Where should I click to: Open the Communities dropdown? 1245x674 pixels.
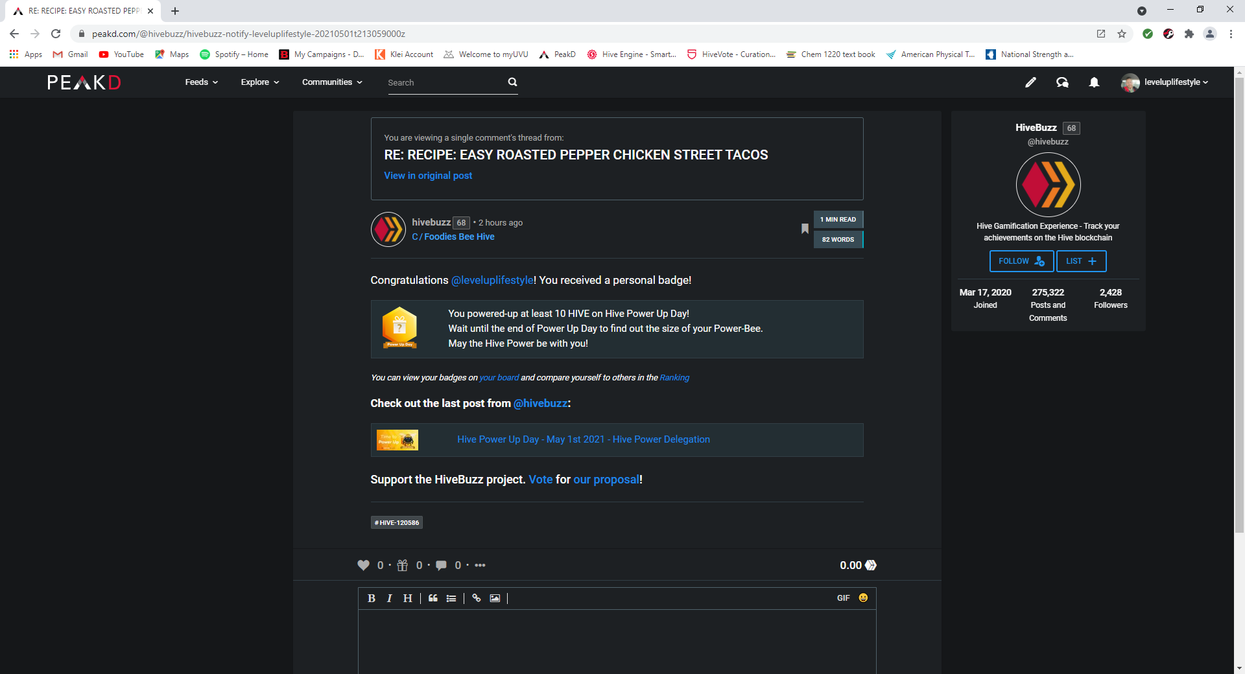331,82
